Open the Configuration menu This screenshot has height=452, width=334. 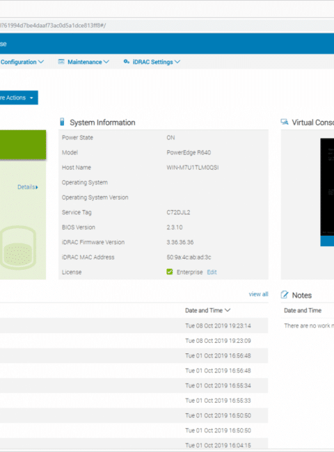[22, 62]
